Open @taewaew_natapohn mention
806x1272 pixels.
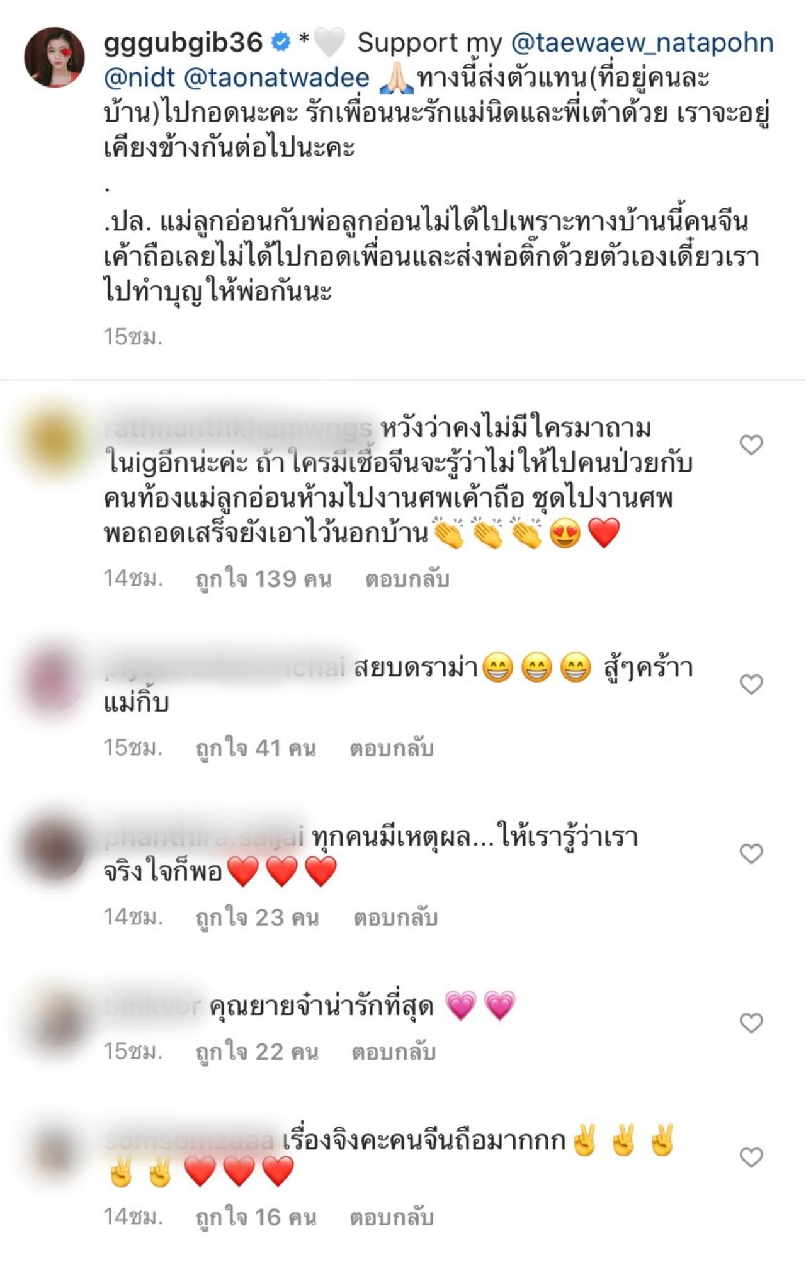click(x=642, y=43)
